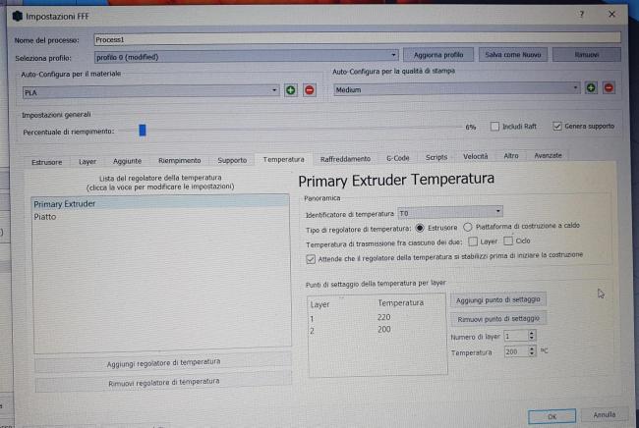Open the Identificatore di temperatura T0 dropdown
Image resolution: width=639 pixels, height=428 pixels.
click(450, 212)
